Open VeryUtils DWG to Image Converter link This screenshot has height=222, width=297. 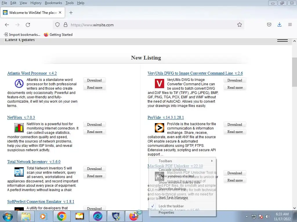tap(195, 73)
